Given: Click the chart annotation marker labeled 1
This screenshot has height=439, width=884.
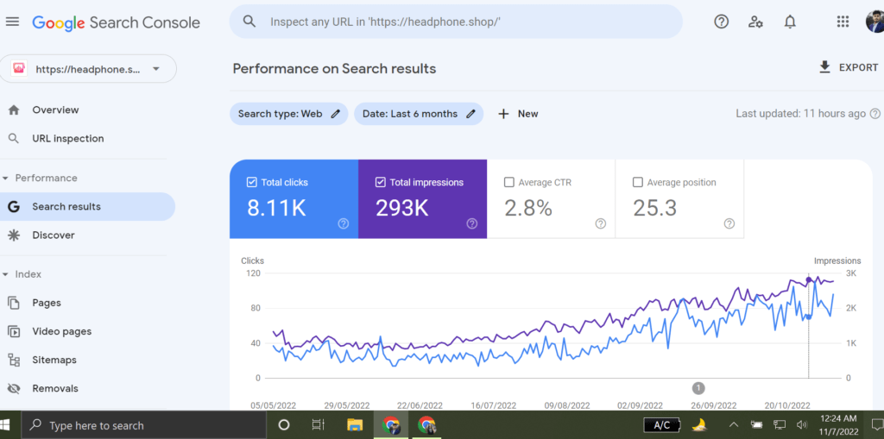Looking at the screenshot, I should point(698,388).
